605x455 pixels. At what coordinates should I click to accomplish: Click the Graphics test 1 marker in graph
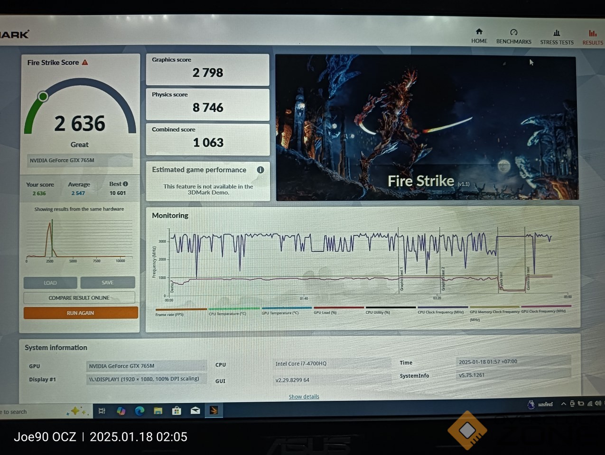pyautogui.click(x=401, y=279)
